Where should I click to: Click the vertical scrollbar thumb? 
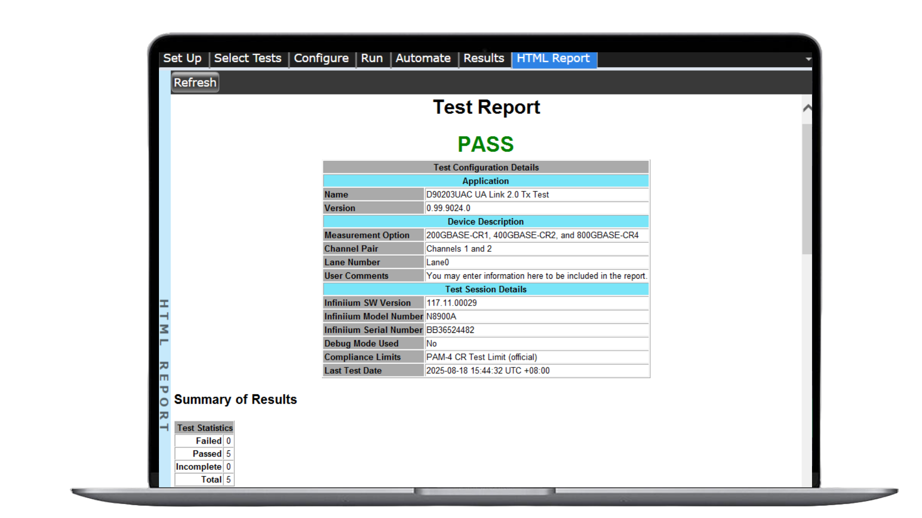pos(807,189)
